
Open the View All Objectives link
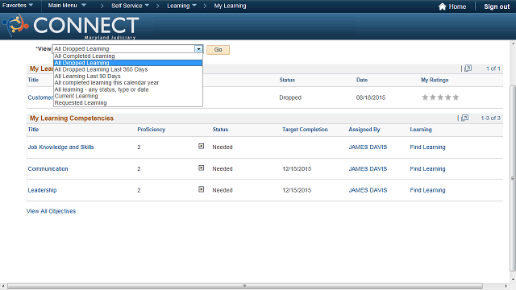51,211
